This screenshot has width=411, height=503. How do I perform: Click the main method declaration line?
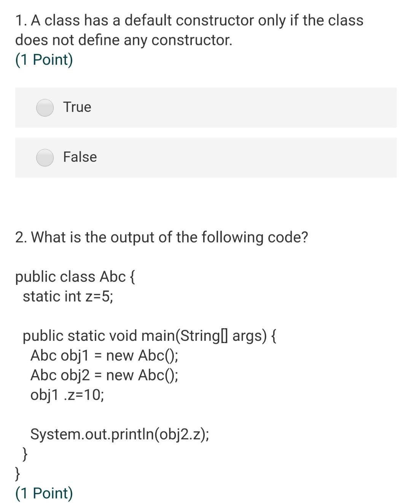point(150,336)
